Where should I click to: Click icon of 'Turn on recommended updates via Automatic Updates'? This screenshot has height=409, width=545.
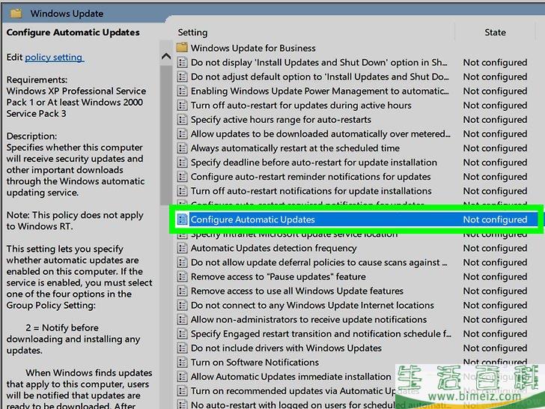182,390
